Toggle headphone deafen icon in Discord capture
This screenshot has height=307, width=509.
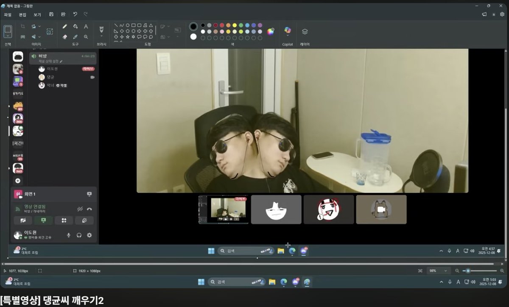point(79,235)
